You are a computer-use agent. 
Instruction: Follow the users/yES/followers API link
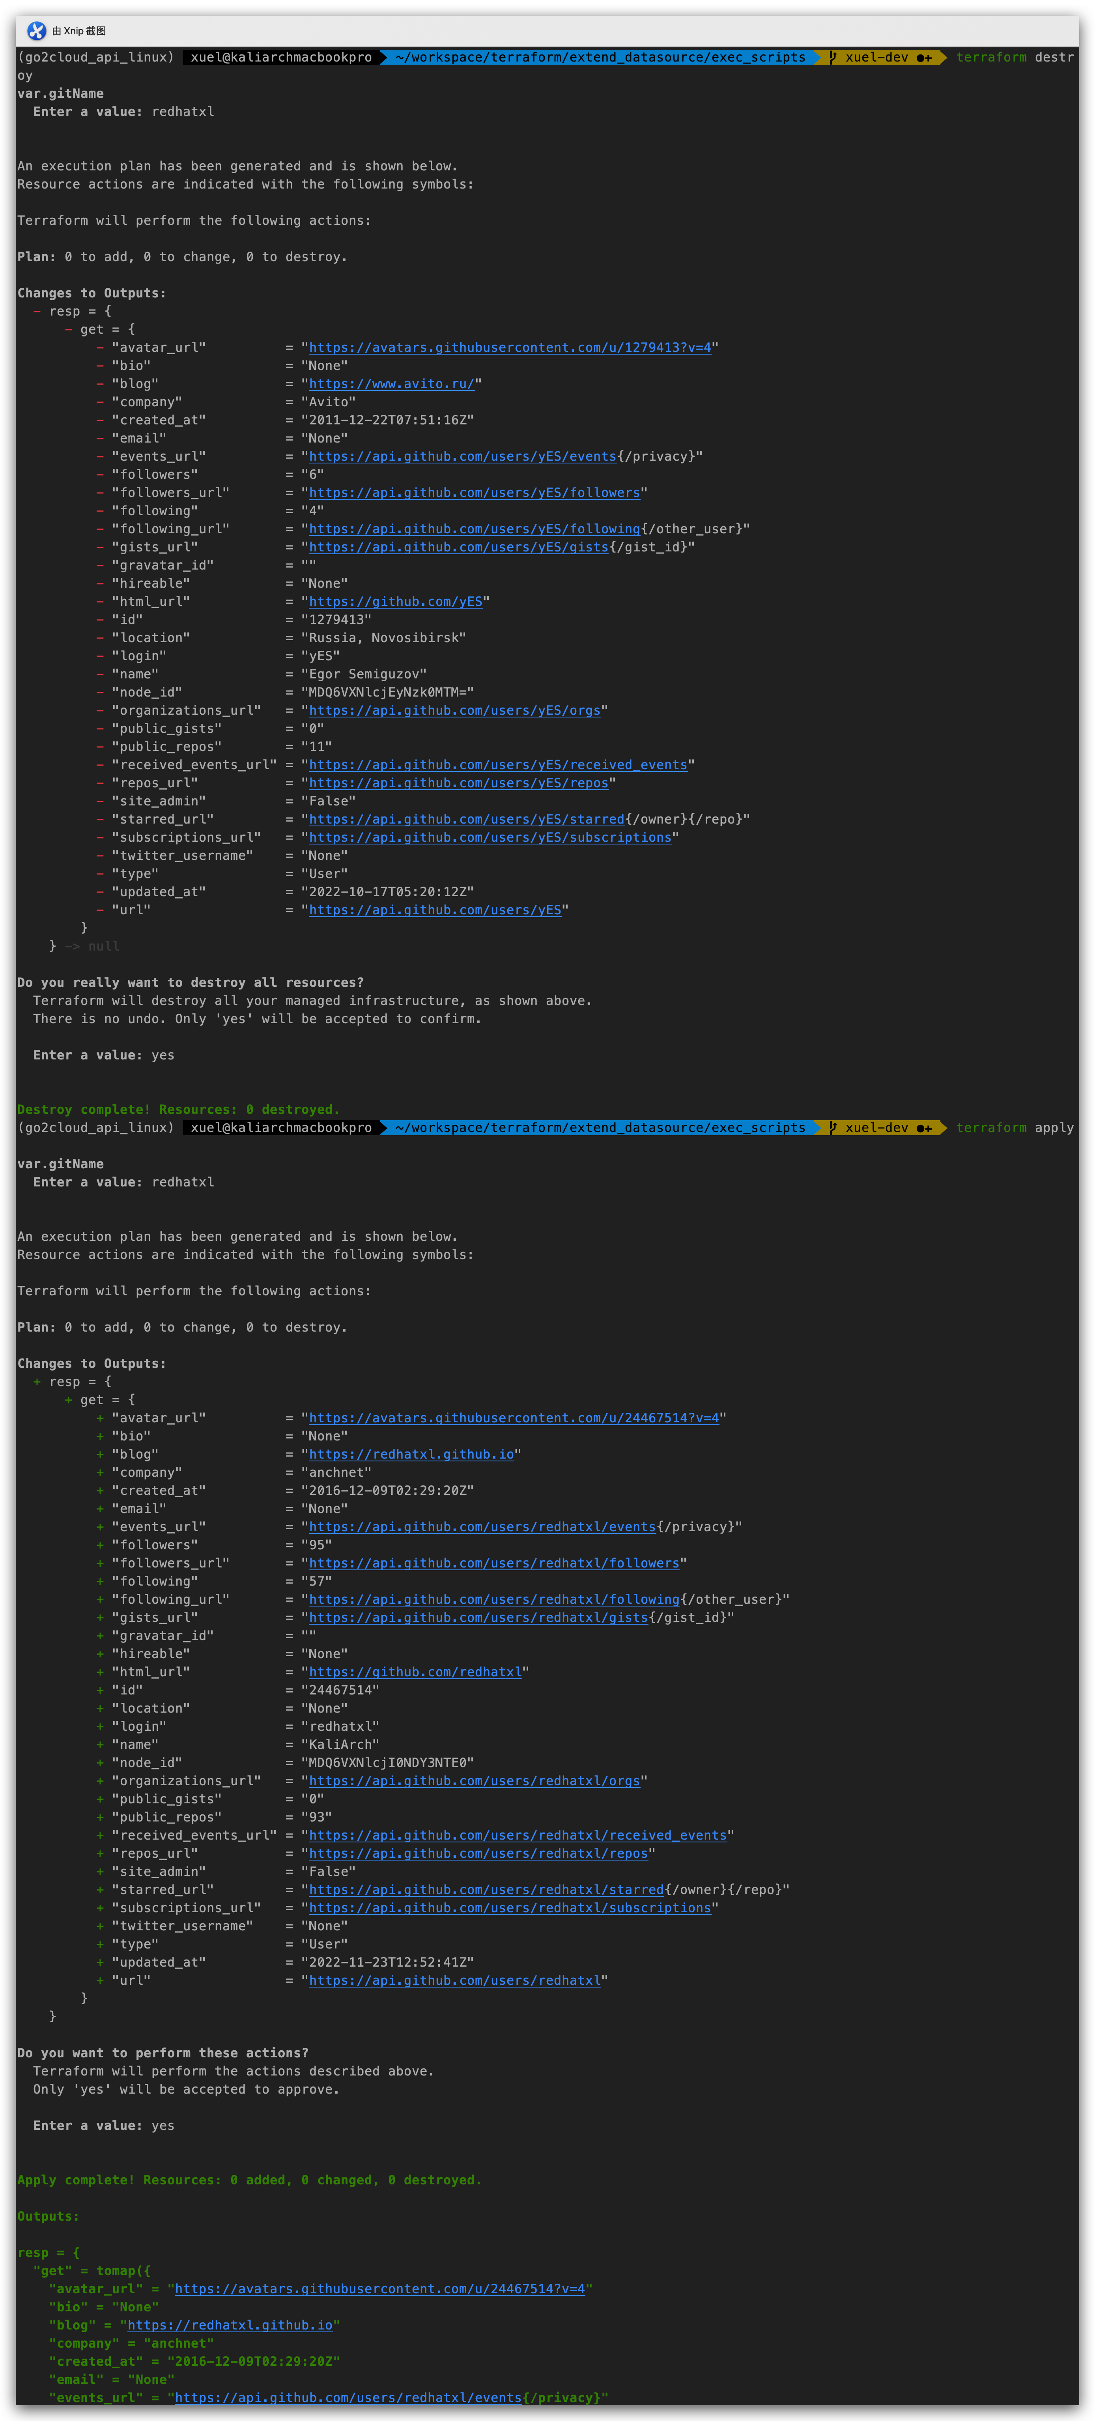point(474,493)
